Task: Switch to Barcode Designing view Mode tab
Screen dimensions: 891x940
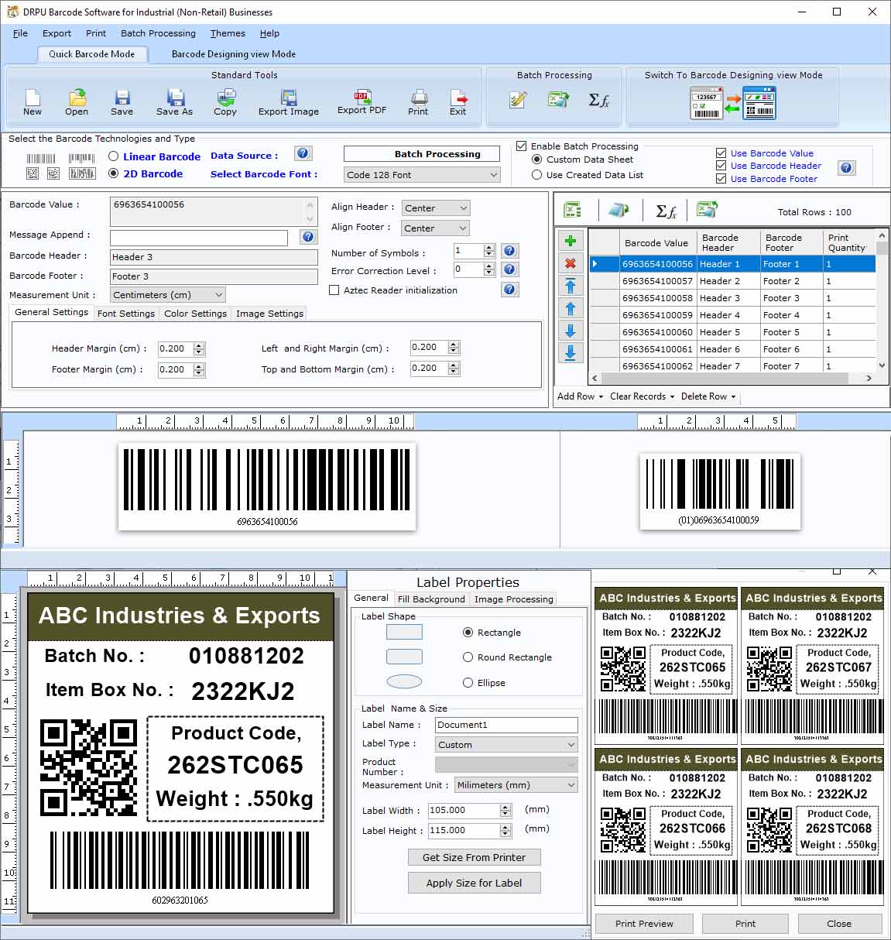Action: [234, 54]
